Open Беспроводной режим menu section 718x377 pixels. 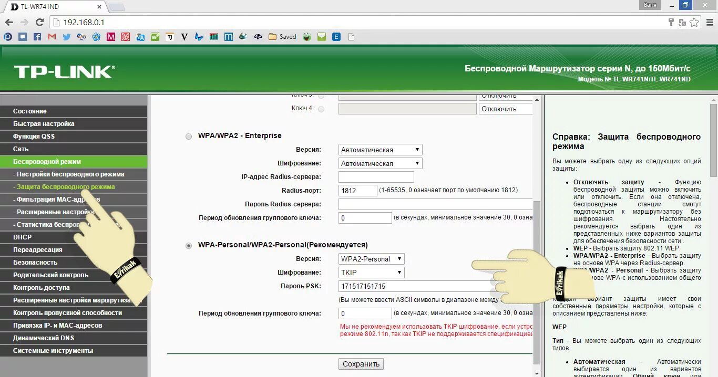(x=74, y=162)
